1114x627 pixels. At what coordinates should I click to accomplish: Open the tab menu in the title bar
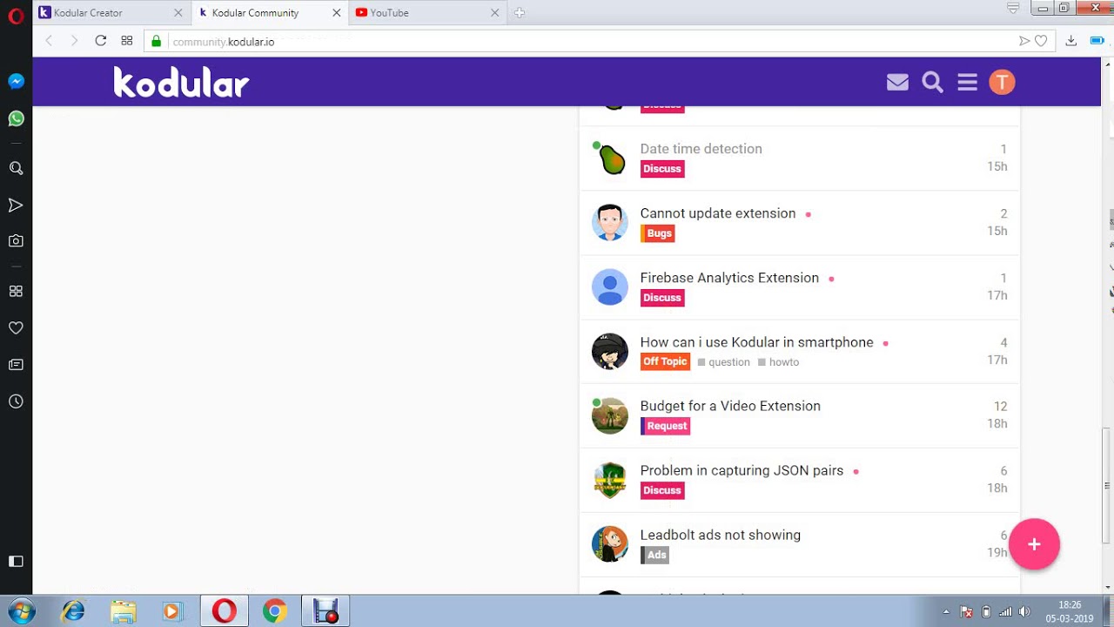[1013, 9]
